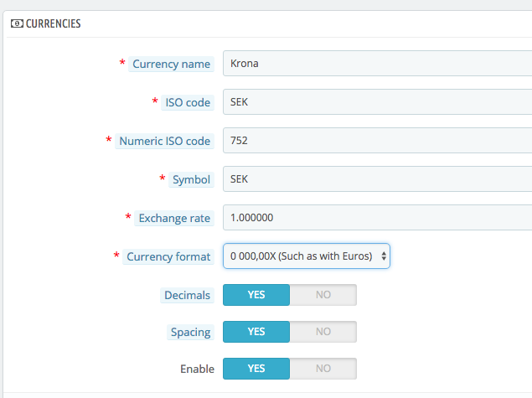
Task: Click the Currency format label
Action: click(168, 257)
